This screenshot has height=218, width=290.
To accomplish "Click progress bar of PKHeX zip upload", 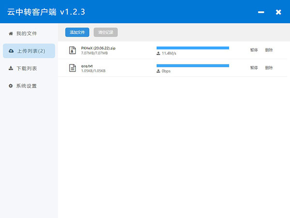I will click(193, 48).
